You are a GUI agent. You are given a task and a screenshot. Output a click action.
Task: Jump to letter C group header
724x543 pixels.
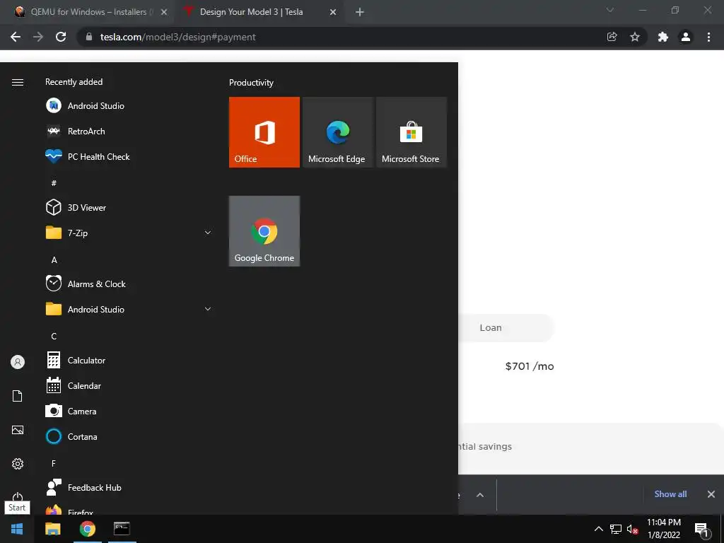point(54,336)
